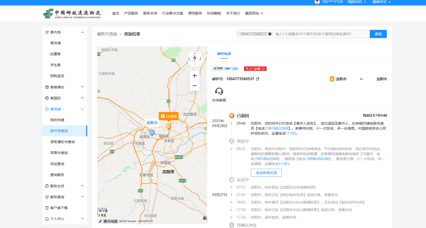Zoom in on the map

(194, 76)
